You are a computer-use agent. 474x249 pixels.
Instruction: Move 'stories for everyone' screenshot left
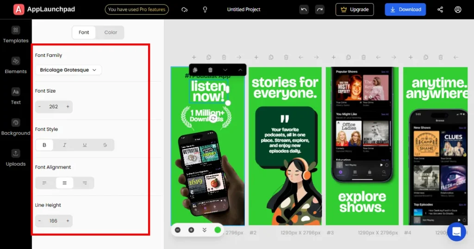click(x=301, y=57)
